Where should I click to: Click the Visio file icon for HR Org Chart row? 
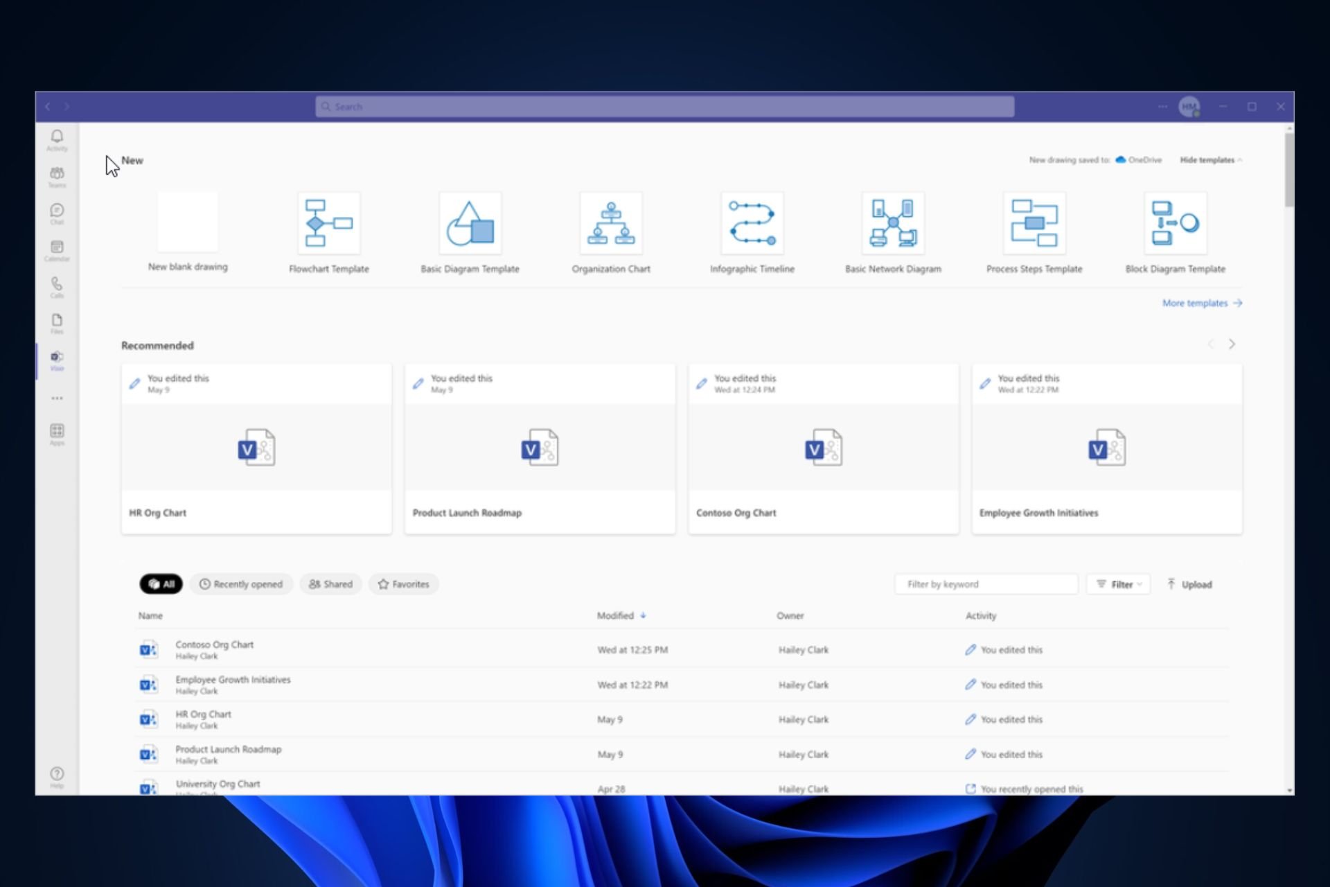148,719
